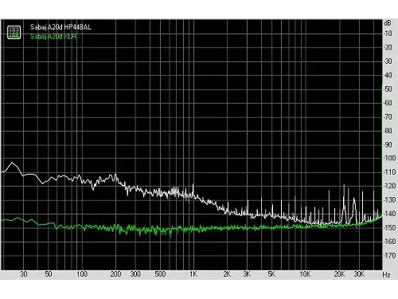This screenshot has height=299, width=398.
Task: Select the green Sabaj A20d XLR legend entry
Action: 53,37
